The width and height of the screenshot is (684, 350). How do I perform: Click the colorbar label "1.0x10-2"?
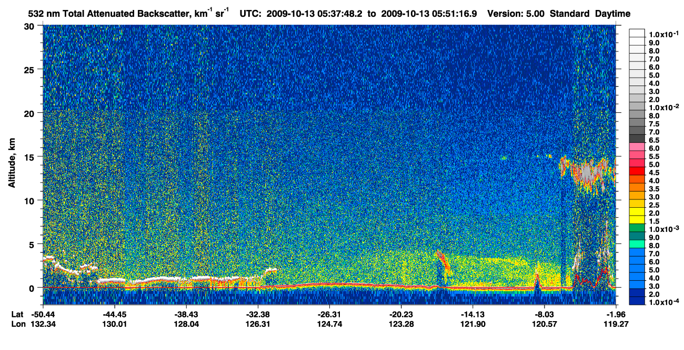coord(664,107)
